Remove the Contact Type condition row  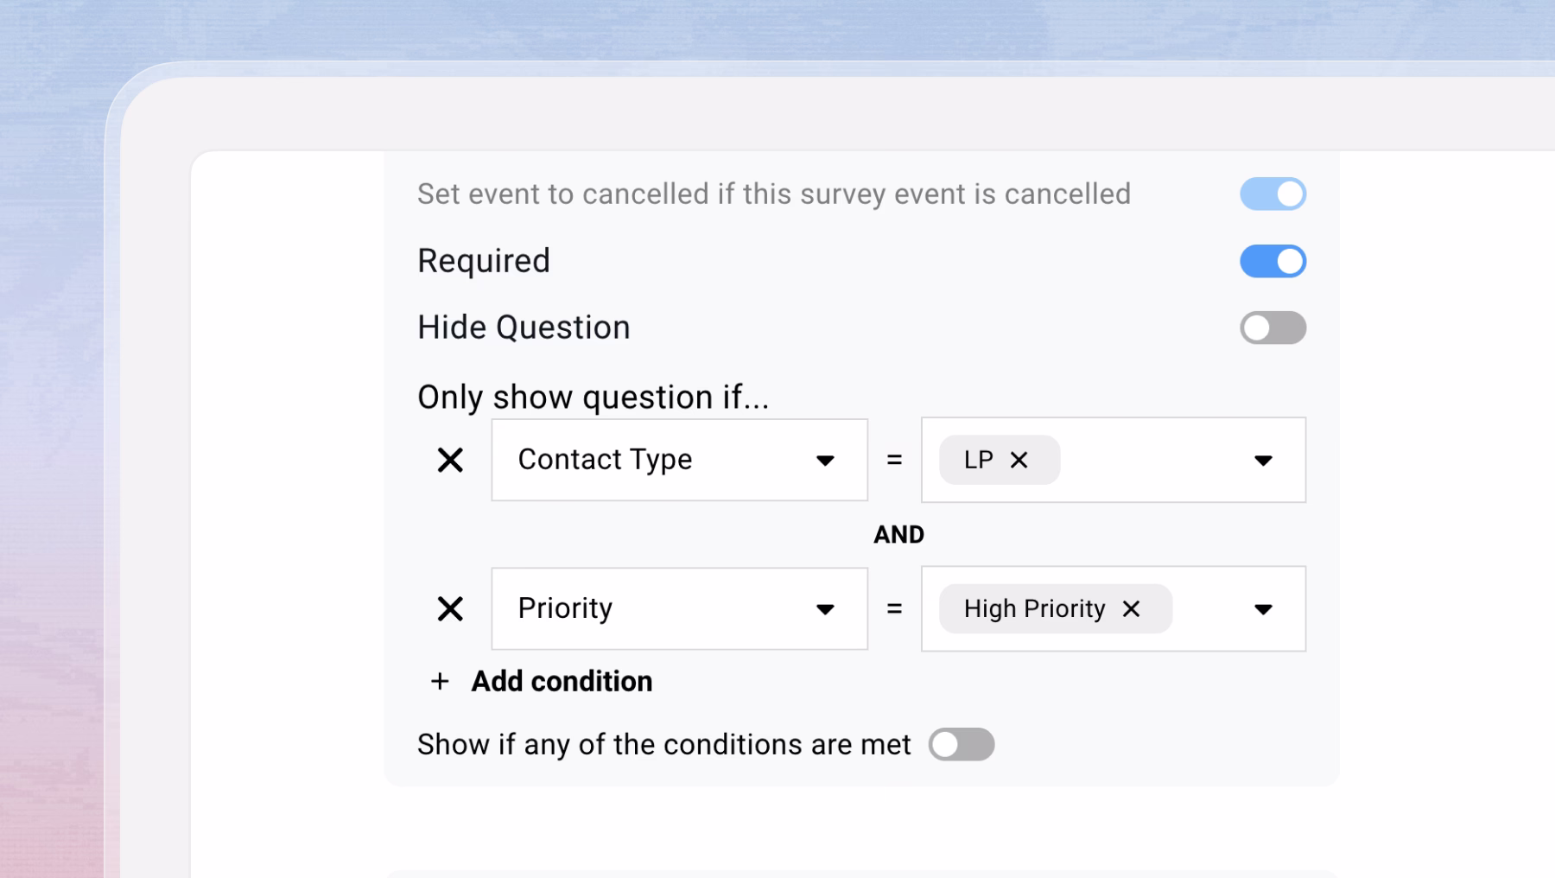coord(450,461)
